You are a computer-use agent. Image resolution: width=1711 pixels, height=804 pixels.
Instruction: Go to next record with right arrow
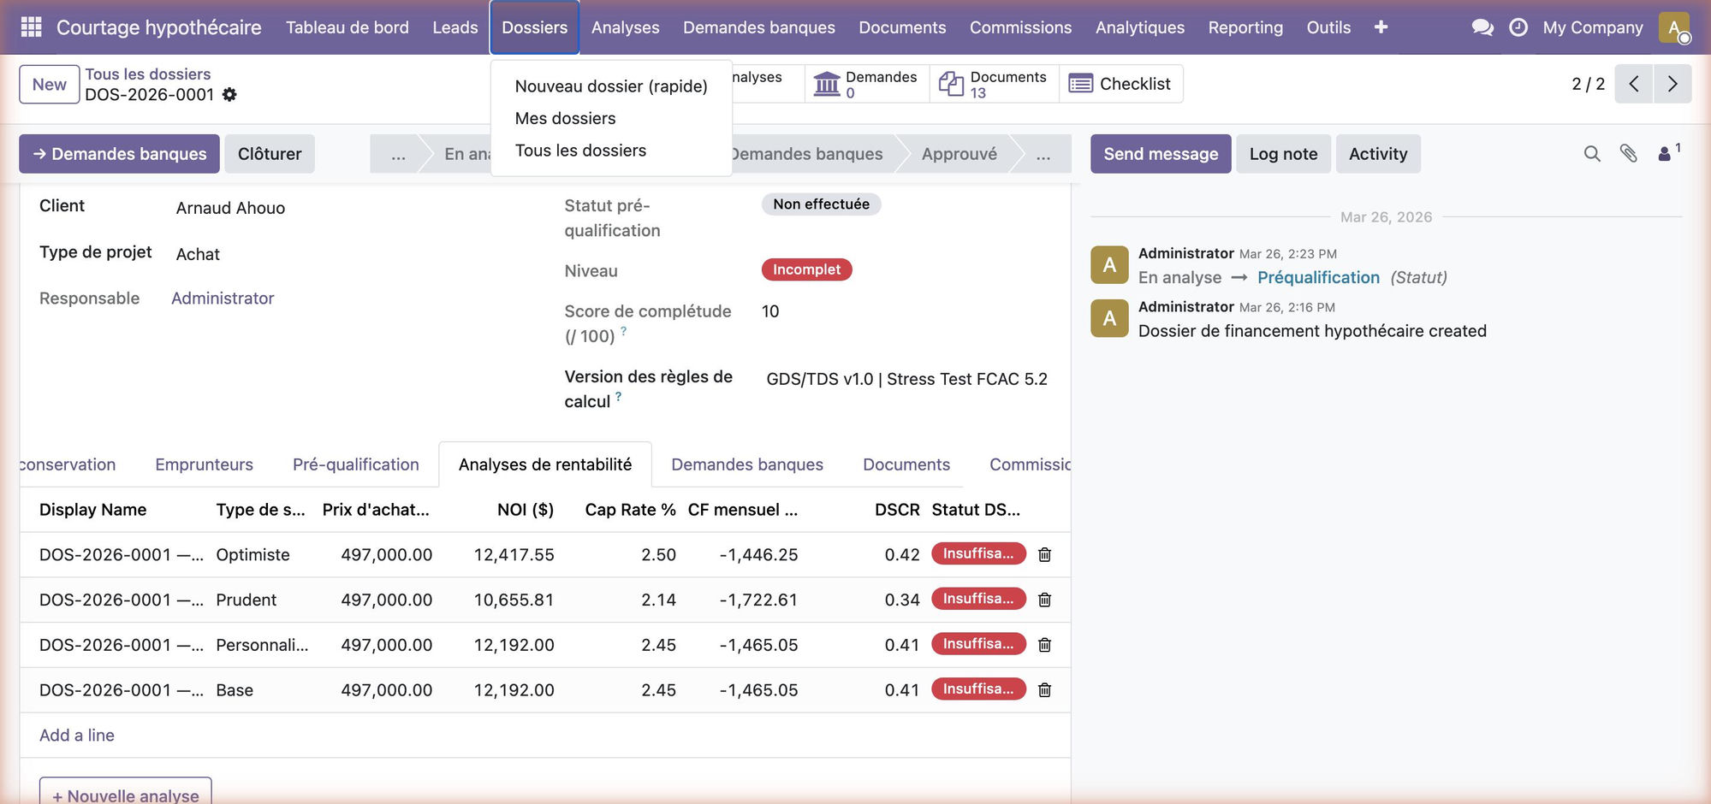coord(1672,84)
